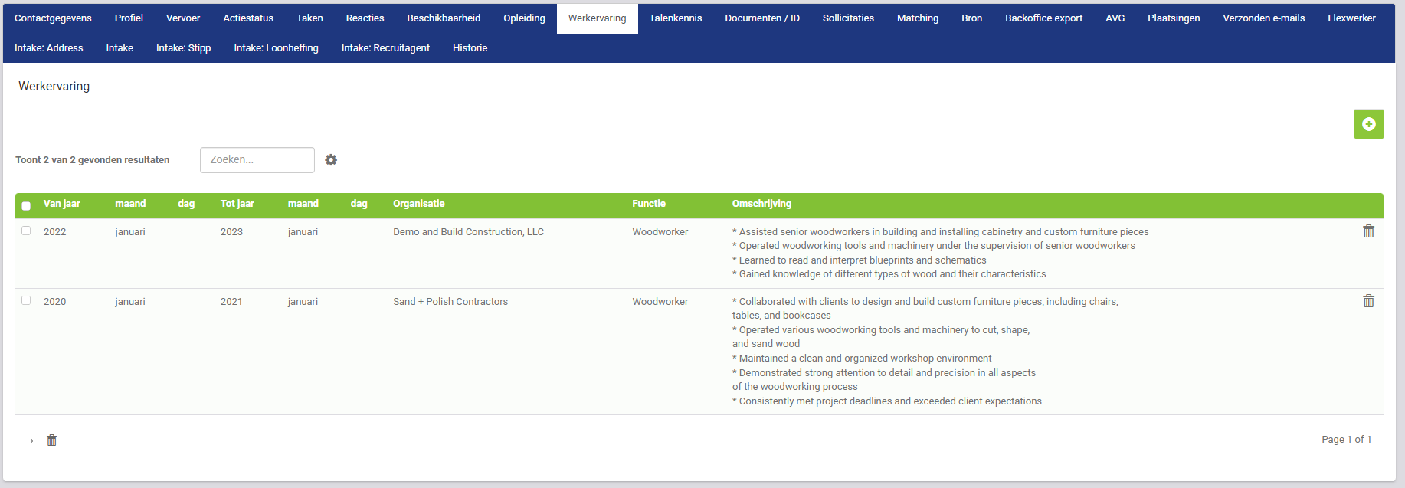Toggle the select-all checkbox in table header
The width and height of the screenshot is (1405, 488).
[x=26, y=205]
